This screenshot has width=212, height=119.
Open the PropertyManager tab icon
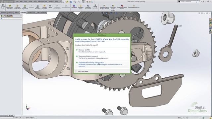coord(5,16)
